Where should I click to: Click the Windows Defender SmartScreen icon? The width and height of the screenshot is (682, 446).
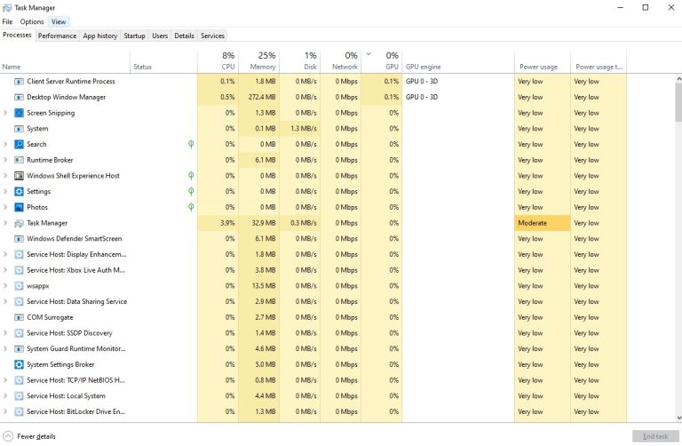(19, 239)
